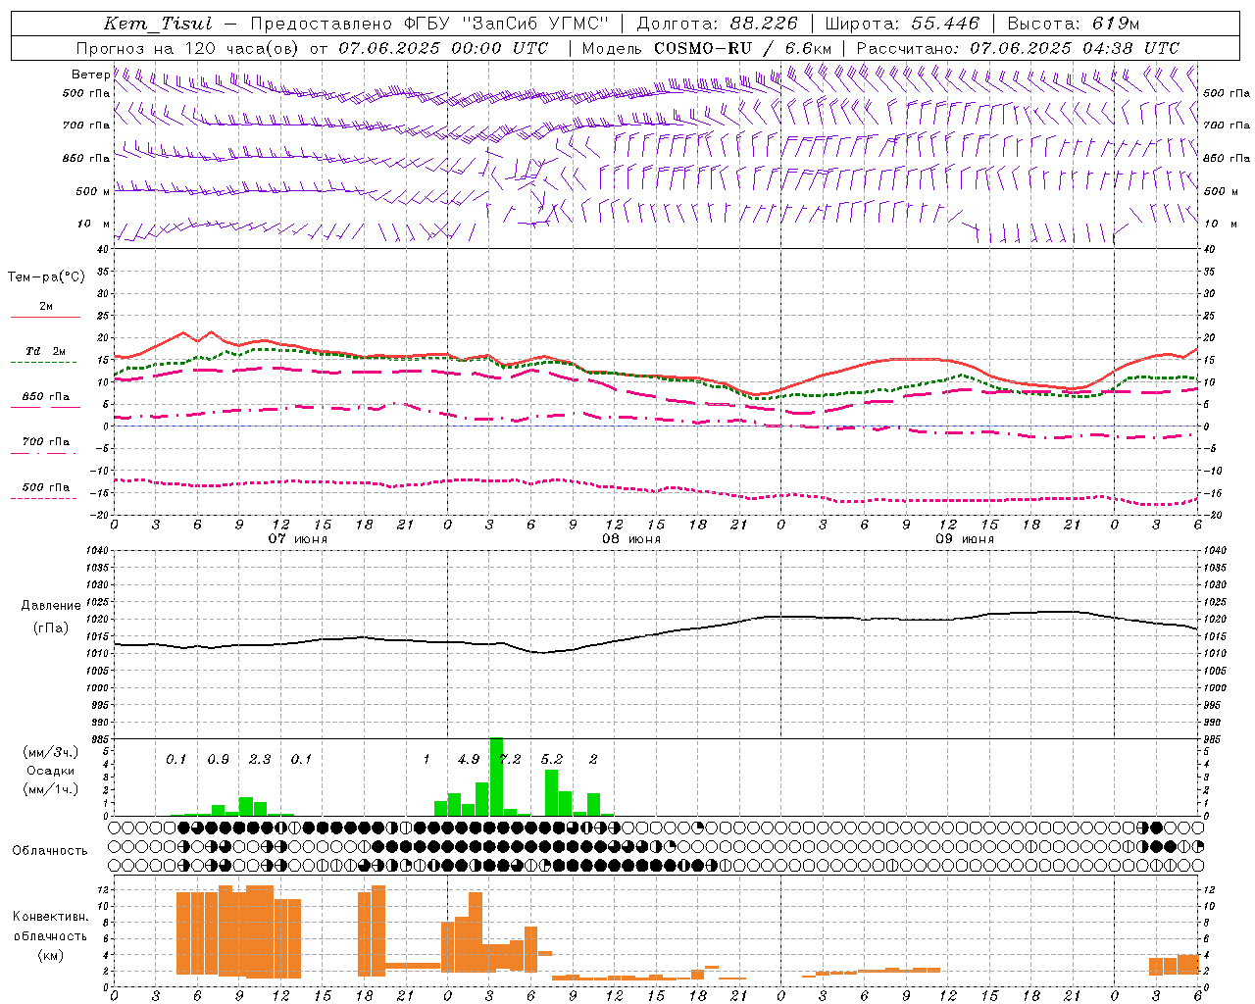The width and height of the screenshot is (1255, 1004).
Task: Select the "4.9" three-hour precipitation value
Action: point(469,759)
